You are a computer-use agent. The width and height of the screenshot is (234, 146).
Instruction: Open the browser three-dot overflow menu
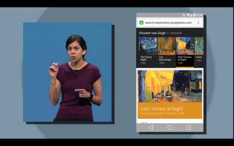[198, 23]
